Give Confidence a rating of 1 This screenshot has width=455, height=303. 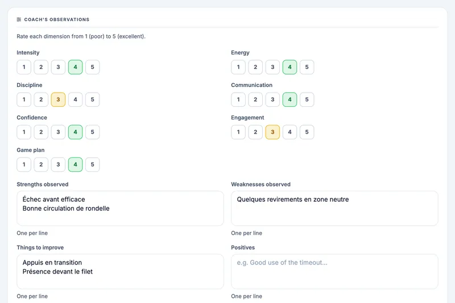pyautogui.click(x=24, y=132)
